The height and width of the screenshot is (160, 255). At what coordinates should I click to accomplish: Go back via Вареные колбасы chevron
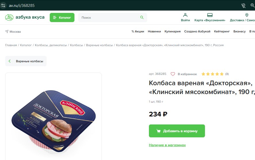click(x=9, y=61)
